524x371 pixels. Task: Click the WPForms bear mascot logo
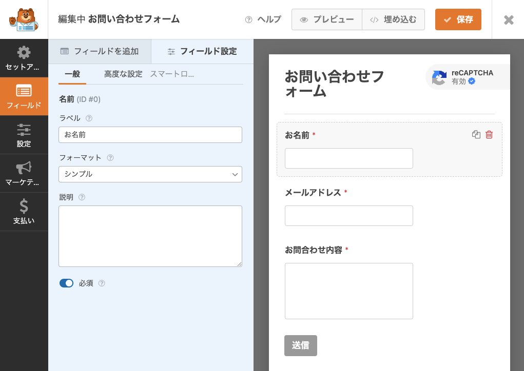click(24, 19)
